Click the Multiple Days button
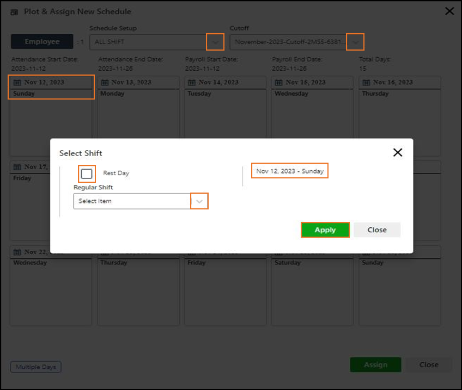Viewport: 462px width, 390px height. tap(36, 367)
